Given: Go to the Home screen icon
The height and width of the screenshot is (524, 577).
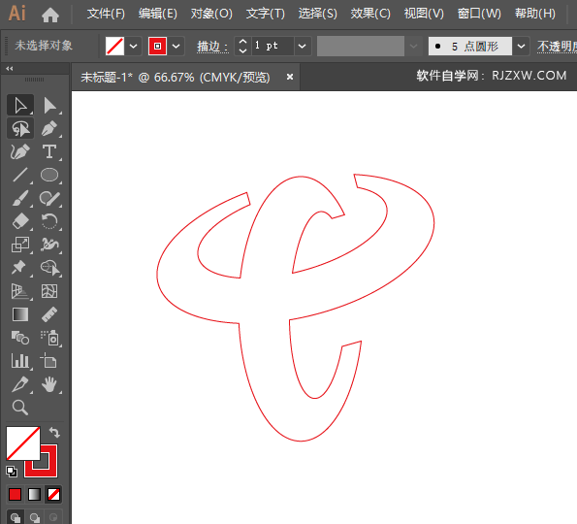Looking at the screenshot, I should [x=50, y=16].
